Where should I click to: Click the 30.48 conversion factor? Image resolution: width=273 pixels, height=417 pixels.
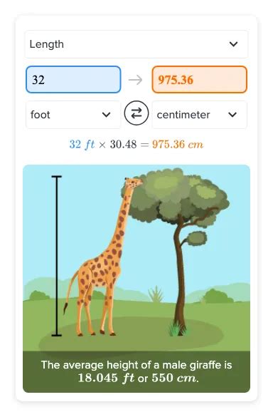(x=124, y=145)
